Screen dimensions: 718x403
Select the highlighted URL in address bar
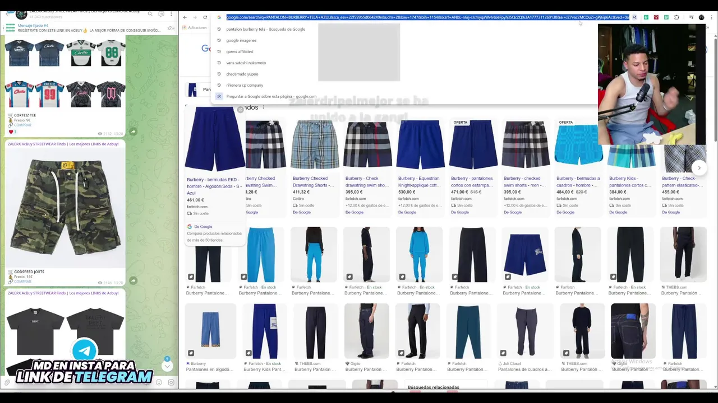point(427,17)
